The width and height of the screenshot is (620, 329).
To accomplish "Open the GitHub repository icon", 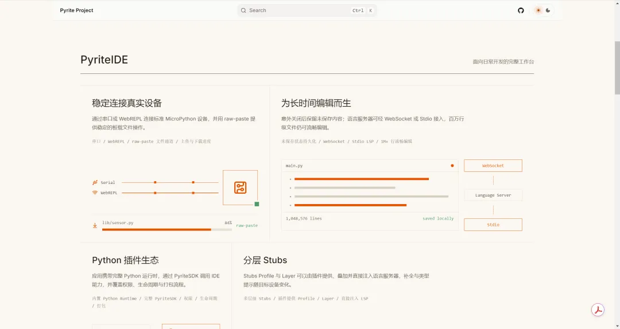I will (521, 10).
